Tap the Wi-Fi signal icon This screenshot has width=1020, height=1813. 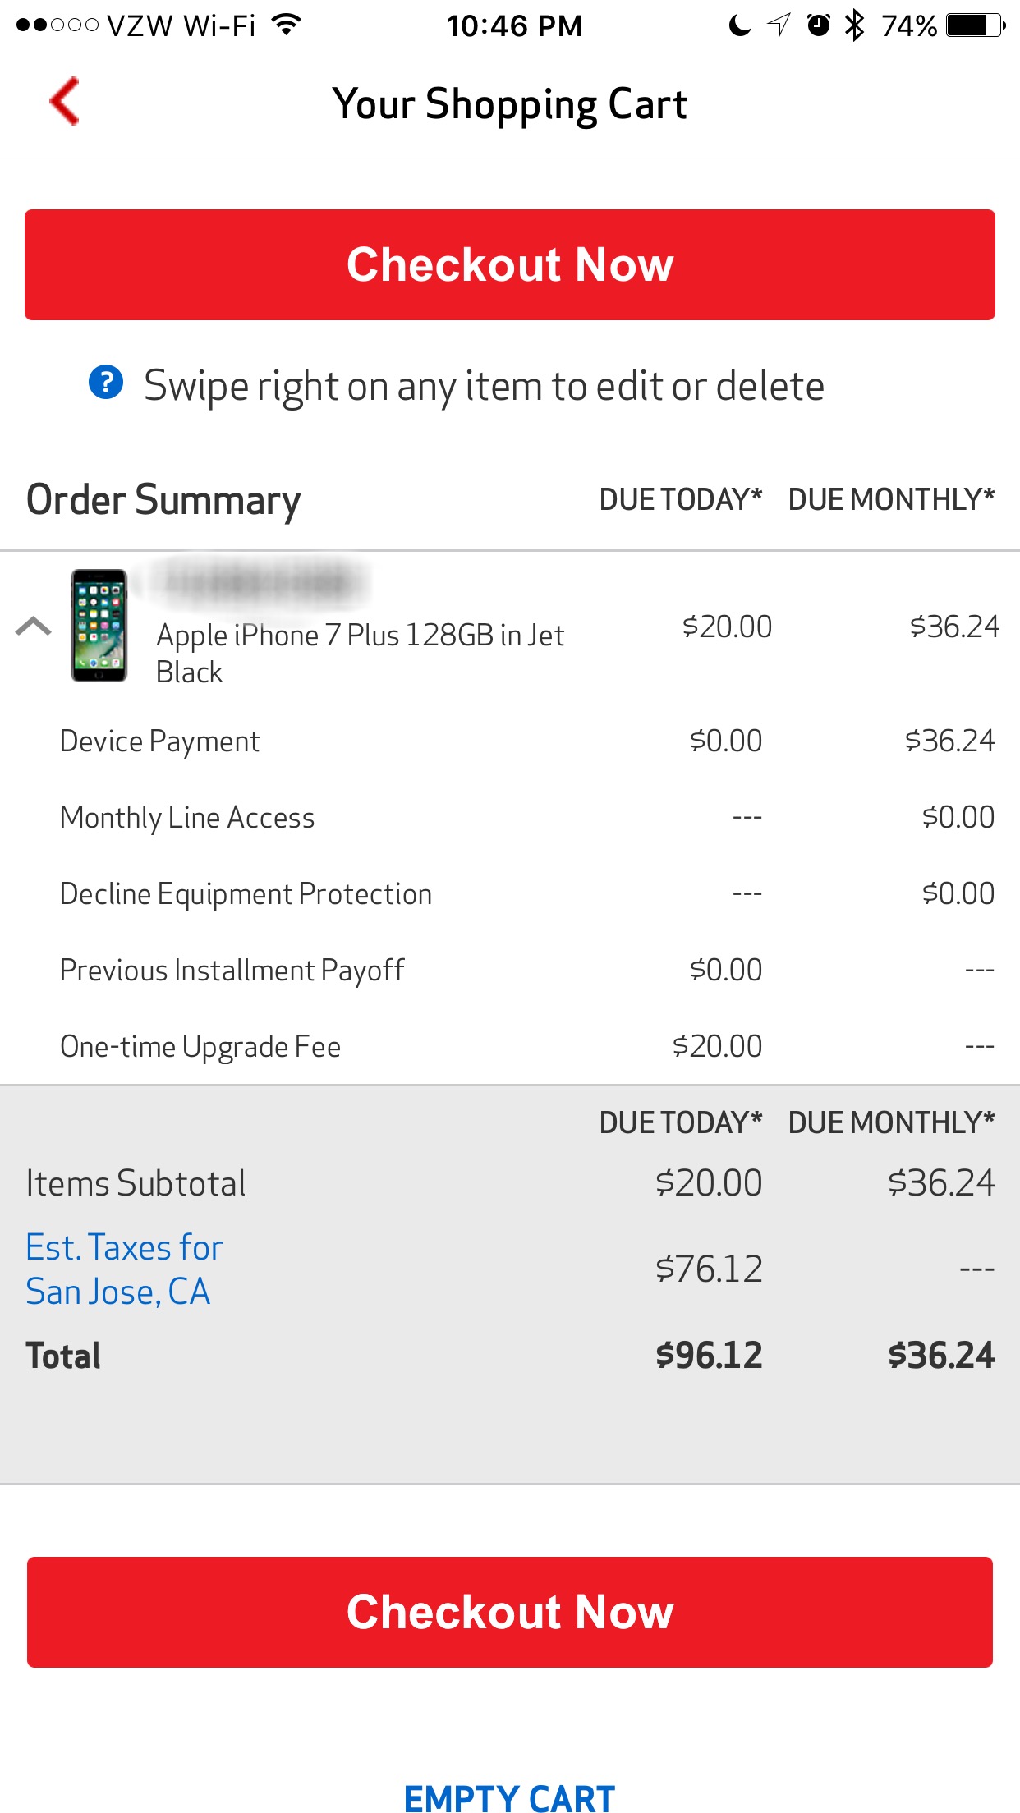coord(286,25)
